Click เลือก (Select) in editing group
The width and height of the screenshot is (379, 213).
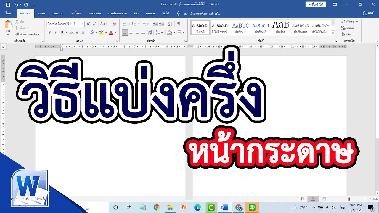click(x=348, y=34)
